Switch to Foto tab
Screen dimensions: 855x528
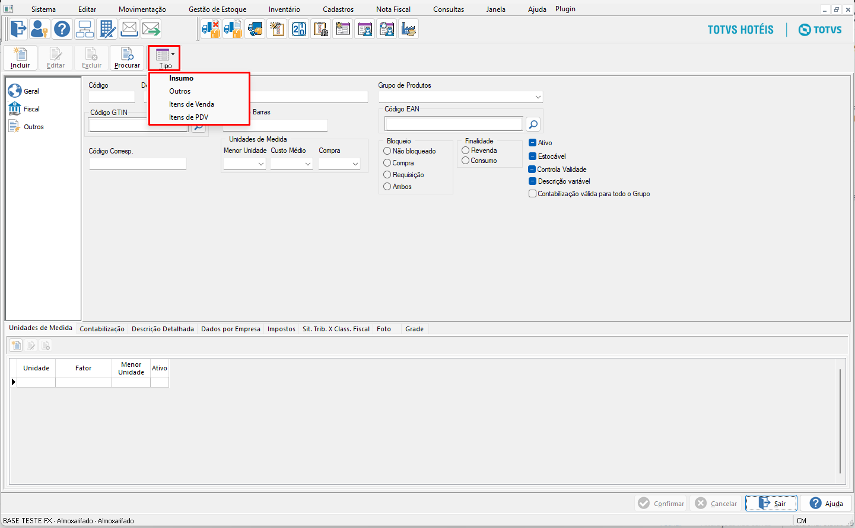384,329
